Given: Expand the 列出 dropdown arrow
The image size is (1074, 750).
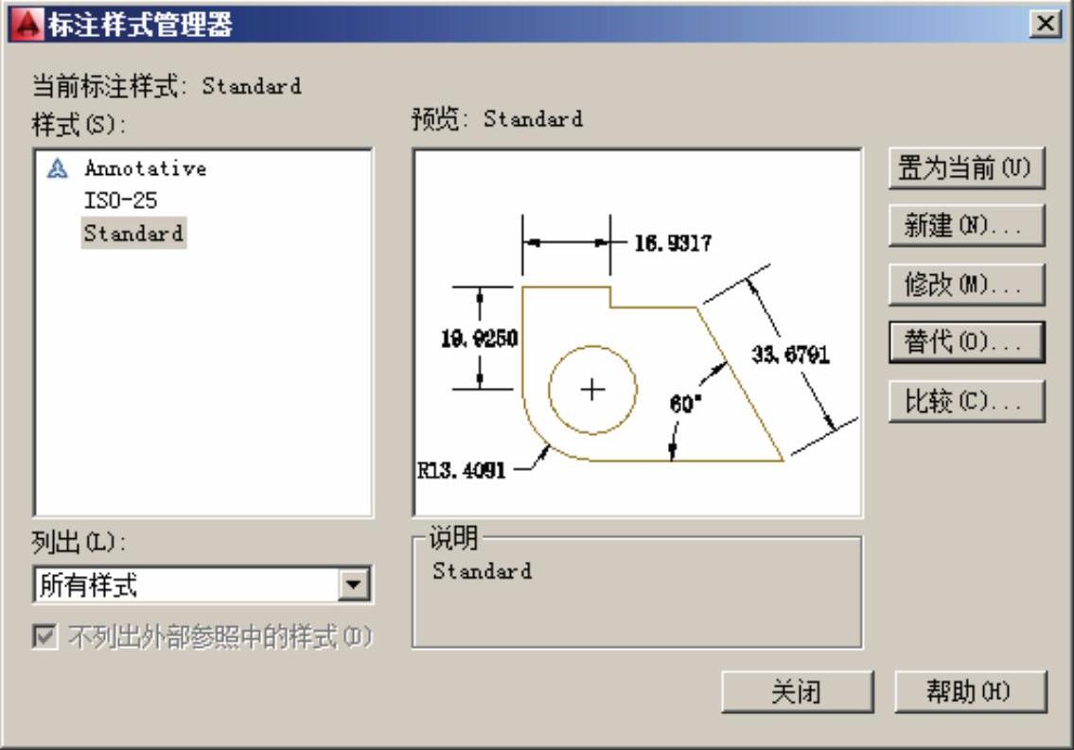Looking at the screenshot, I should [356, 586].
